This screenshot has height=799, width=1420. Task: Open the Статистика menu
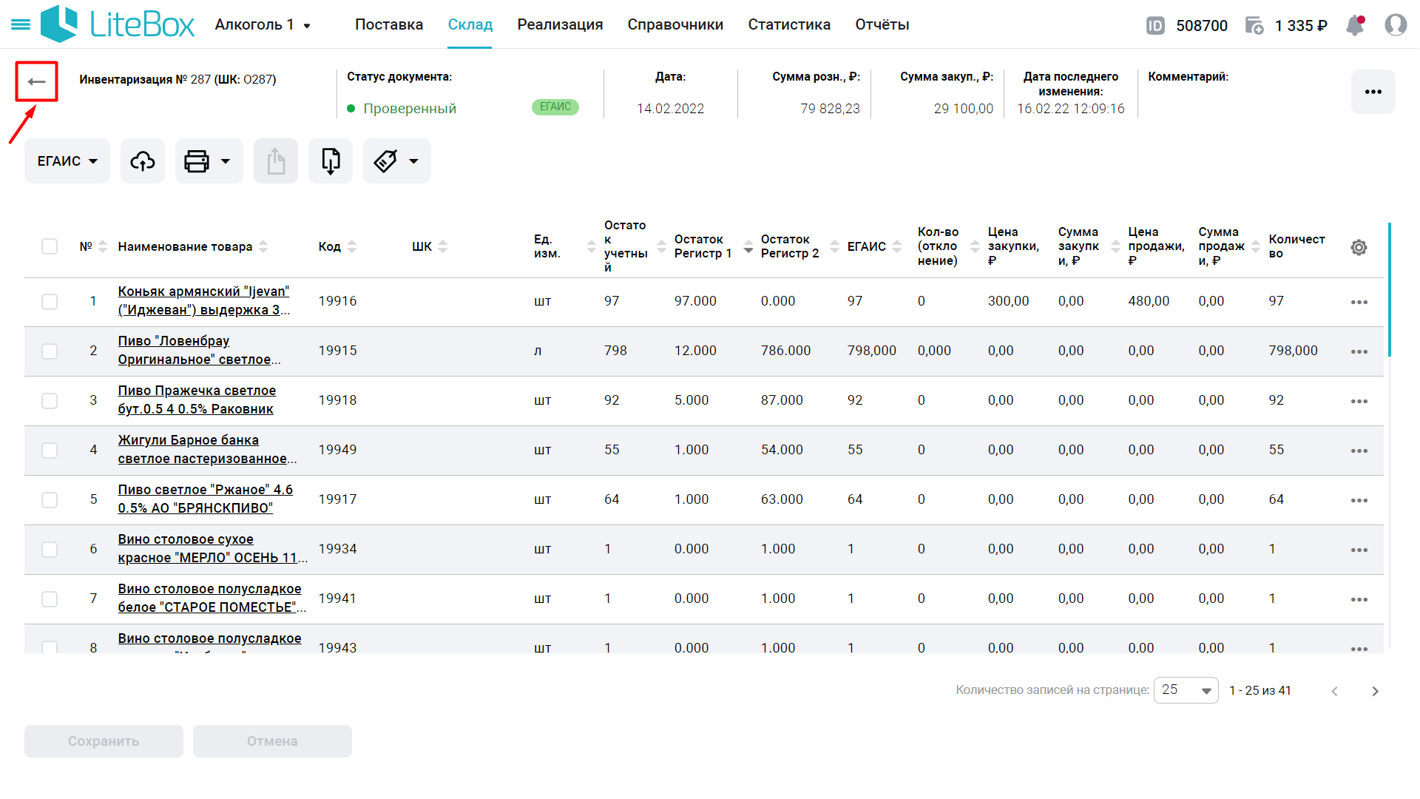tap(789, 24)
